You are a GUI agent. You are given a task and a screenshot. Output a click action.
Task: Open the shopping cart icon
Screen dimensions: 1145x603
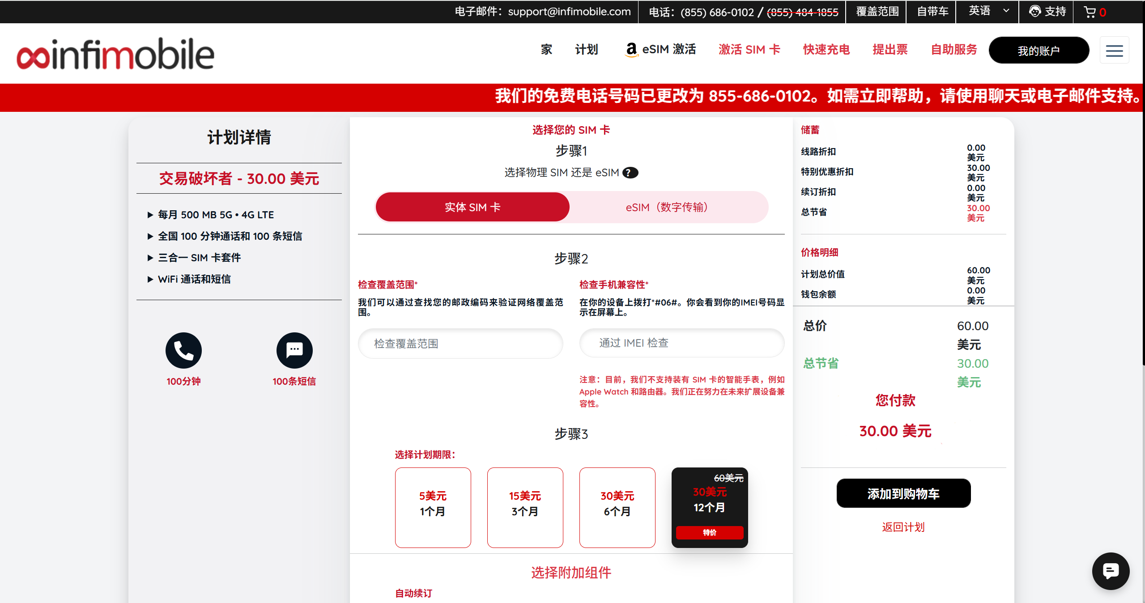[x=1090, y=12]
